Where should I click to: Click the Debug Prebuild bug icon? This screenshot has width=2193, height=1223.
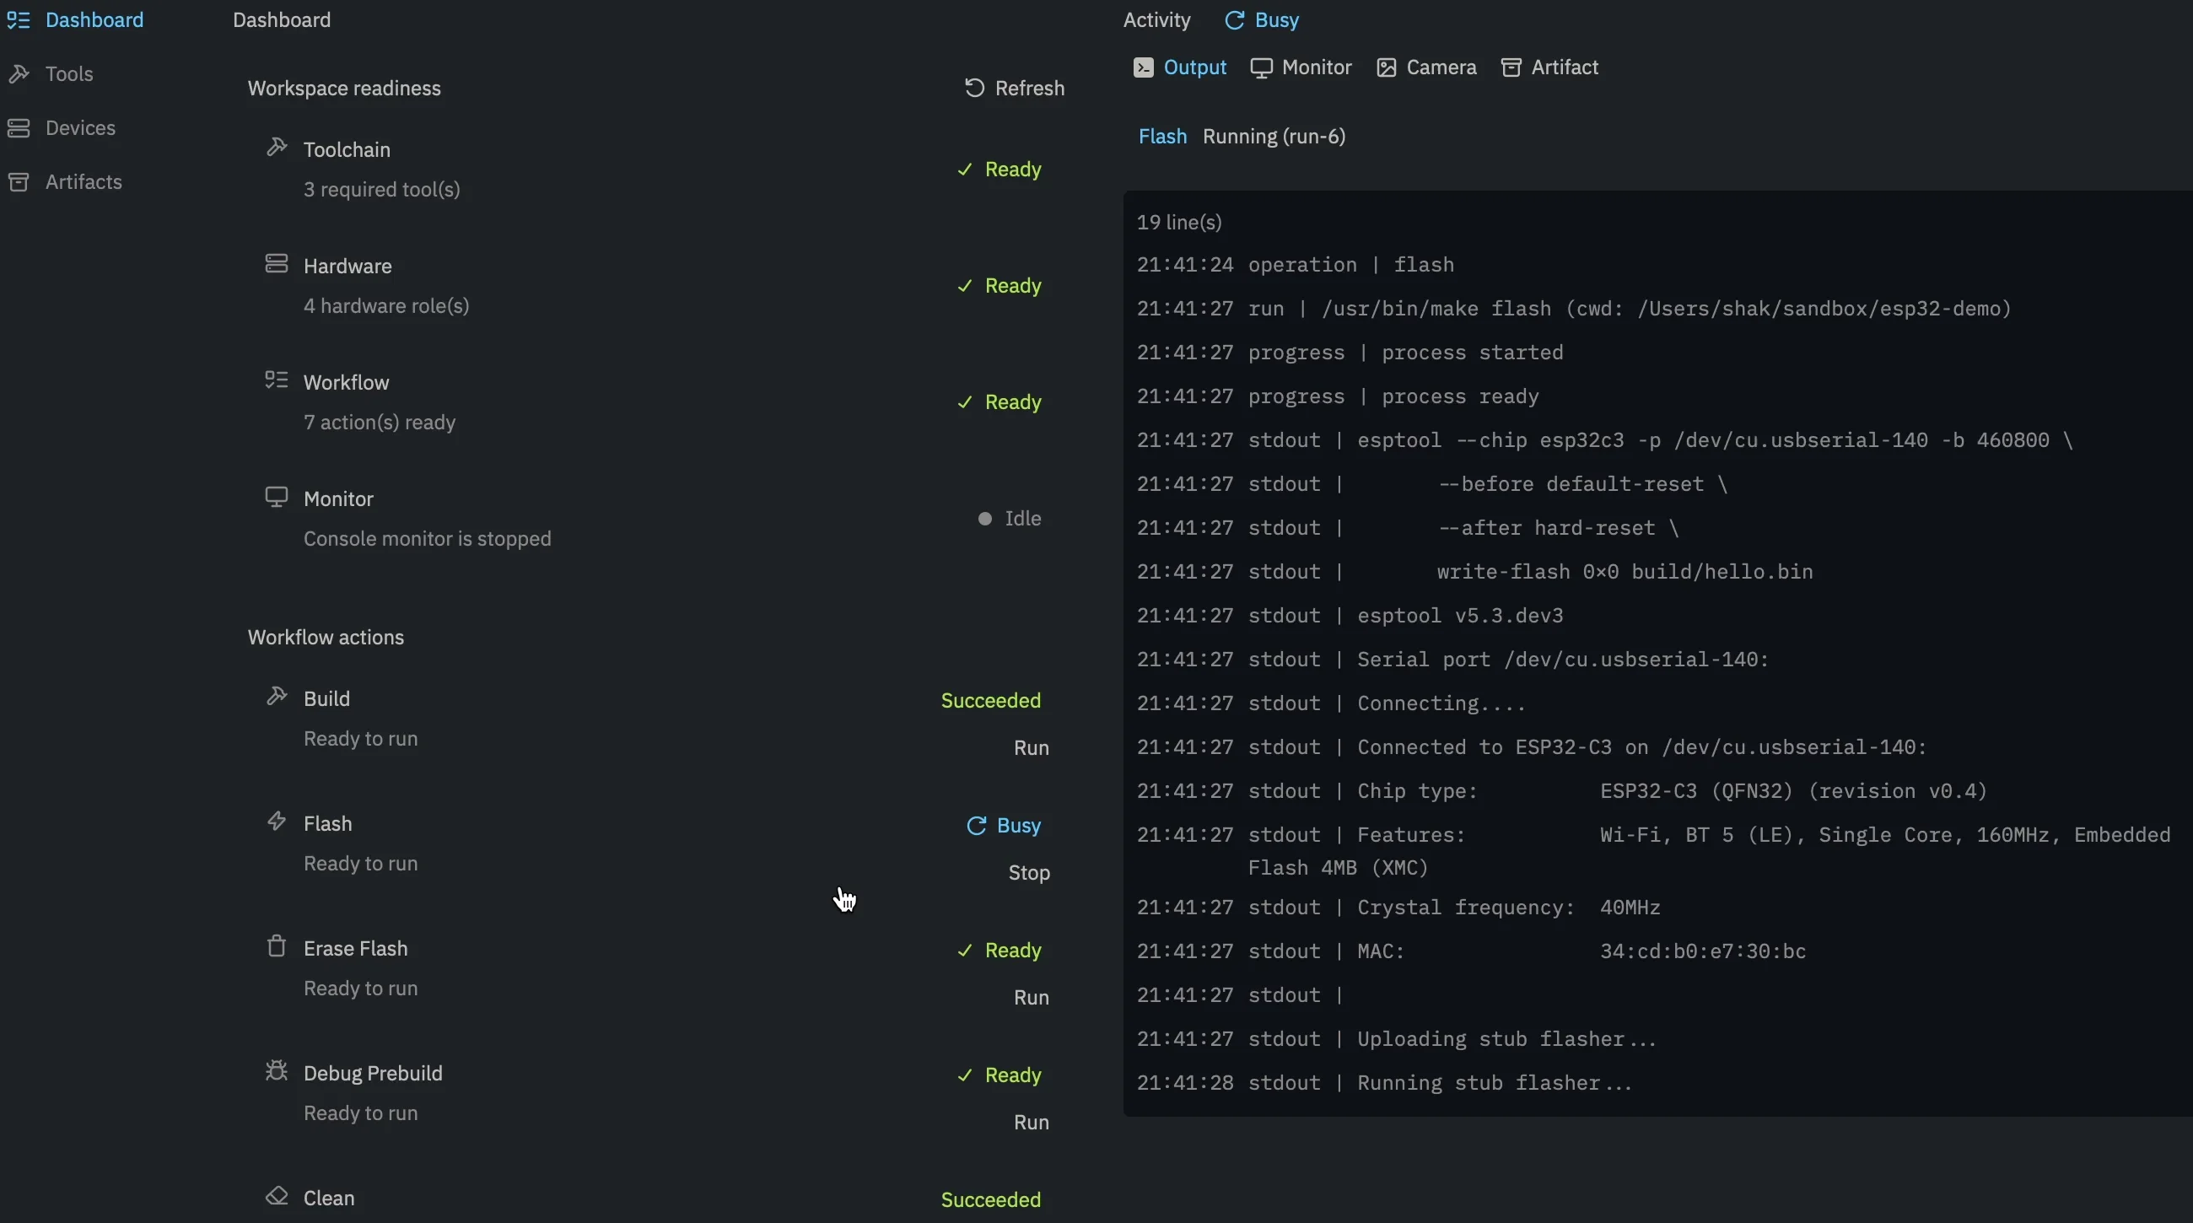[x=277, y=1070]
